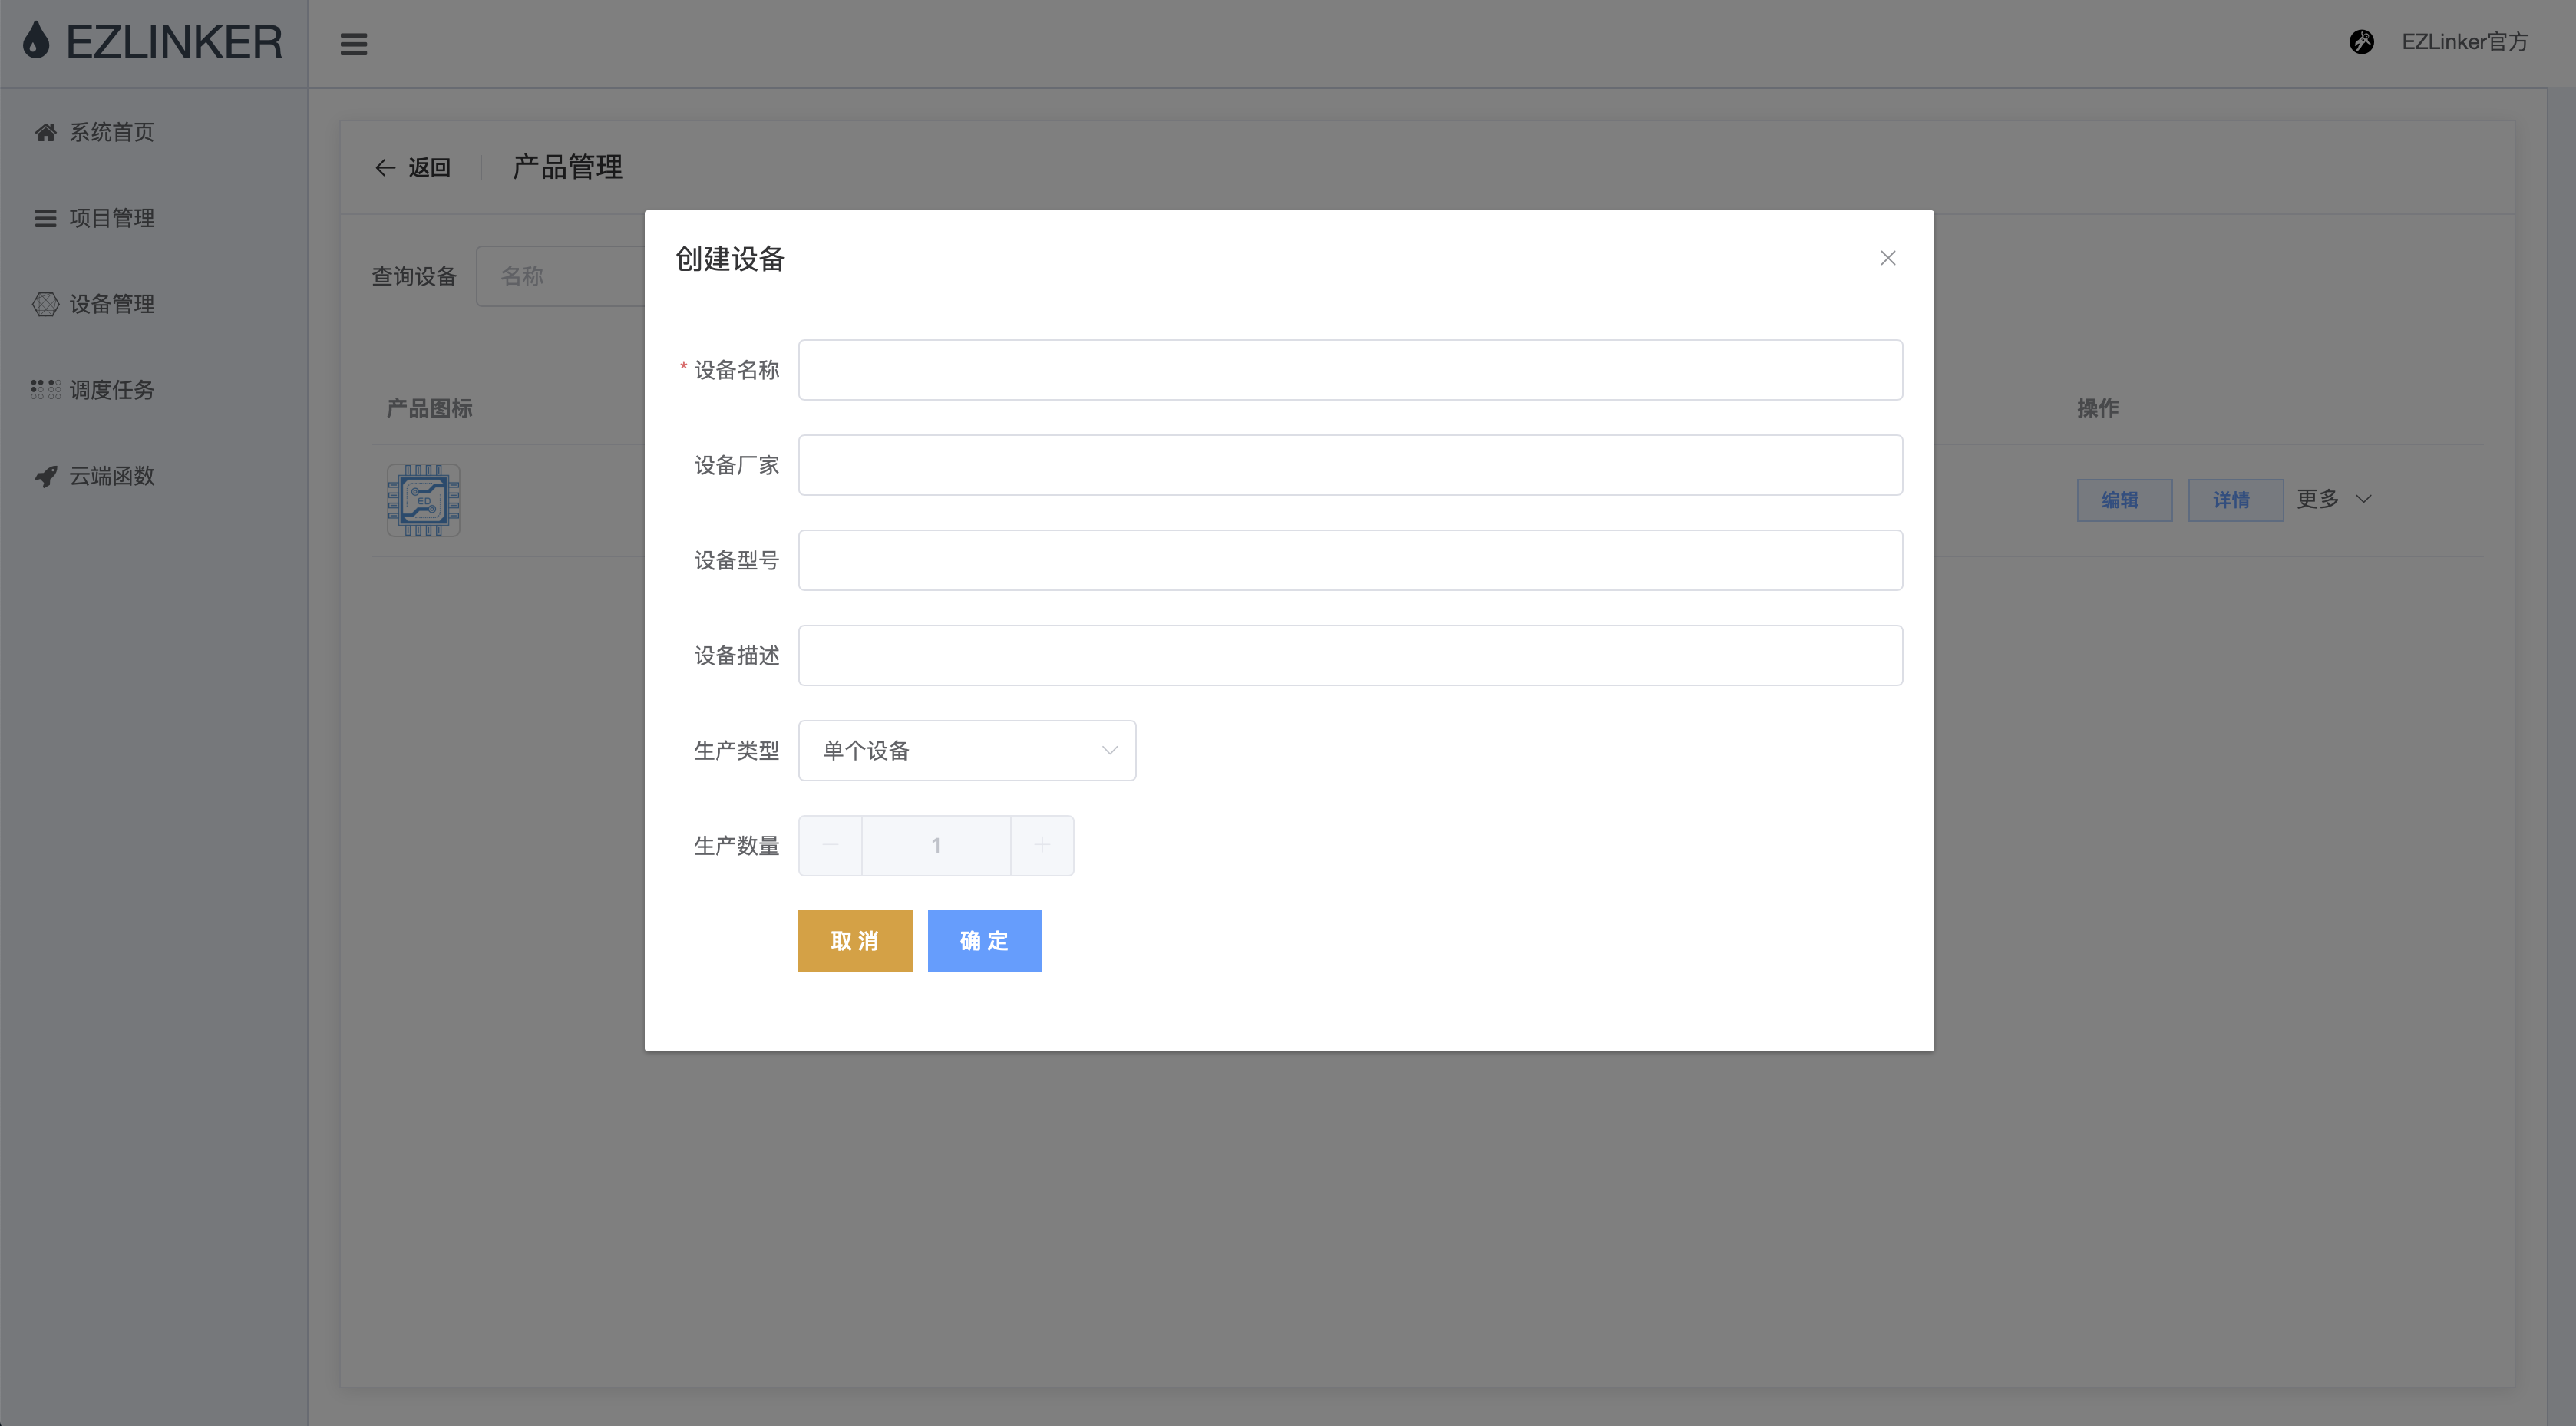Click the EZLINKER water drop logo
The height and width of the screenshot is (1426, 2576).
tap(36, 41)
